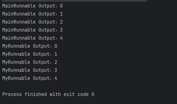Screen dimensions: 177x104
Task: Click the 'MyRunnable Output: 4' console line
Action: point(30,78)
